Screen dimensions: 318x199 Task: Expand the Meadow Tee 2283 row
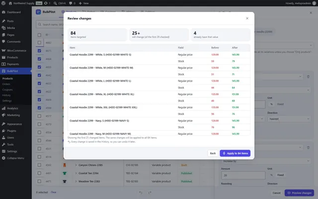76,181
